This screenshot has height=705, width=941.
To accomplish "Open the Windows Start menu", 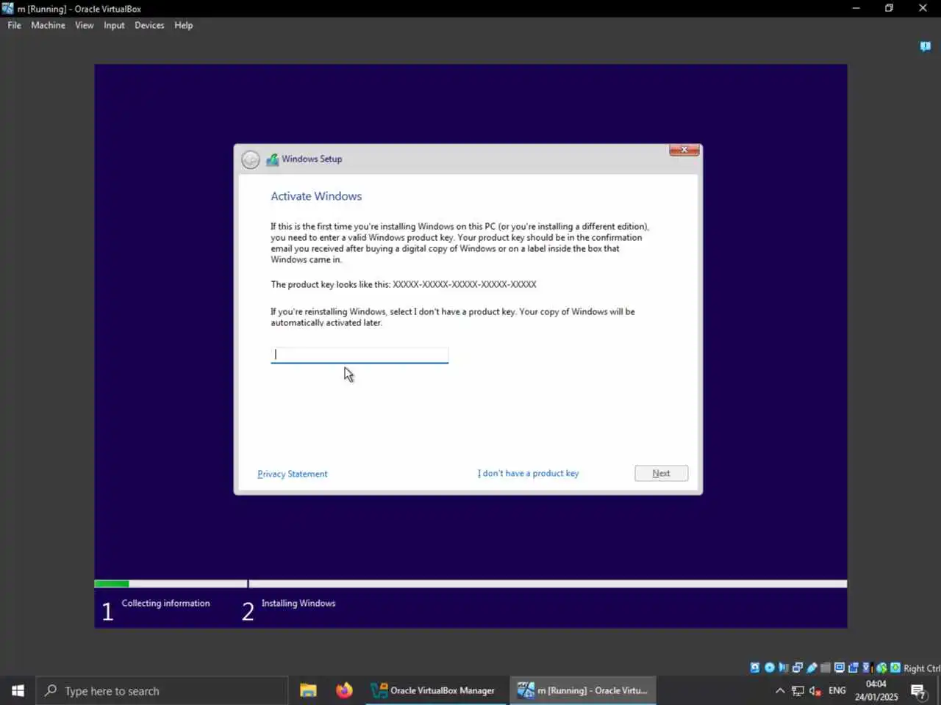I will click(x=18, y=690).
